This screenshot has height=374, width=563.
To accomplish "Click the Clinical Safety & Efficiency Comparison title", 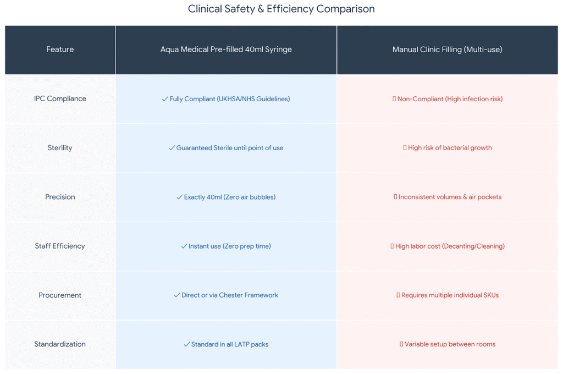I will (x=281, y=9).
